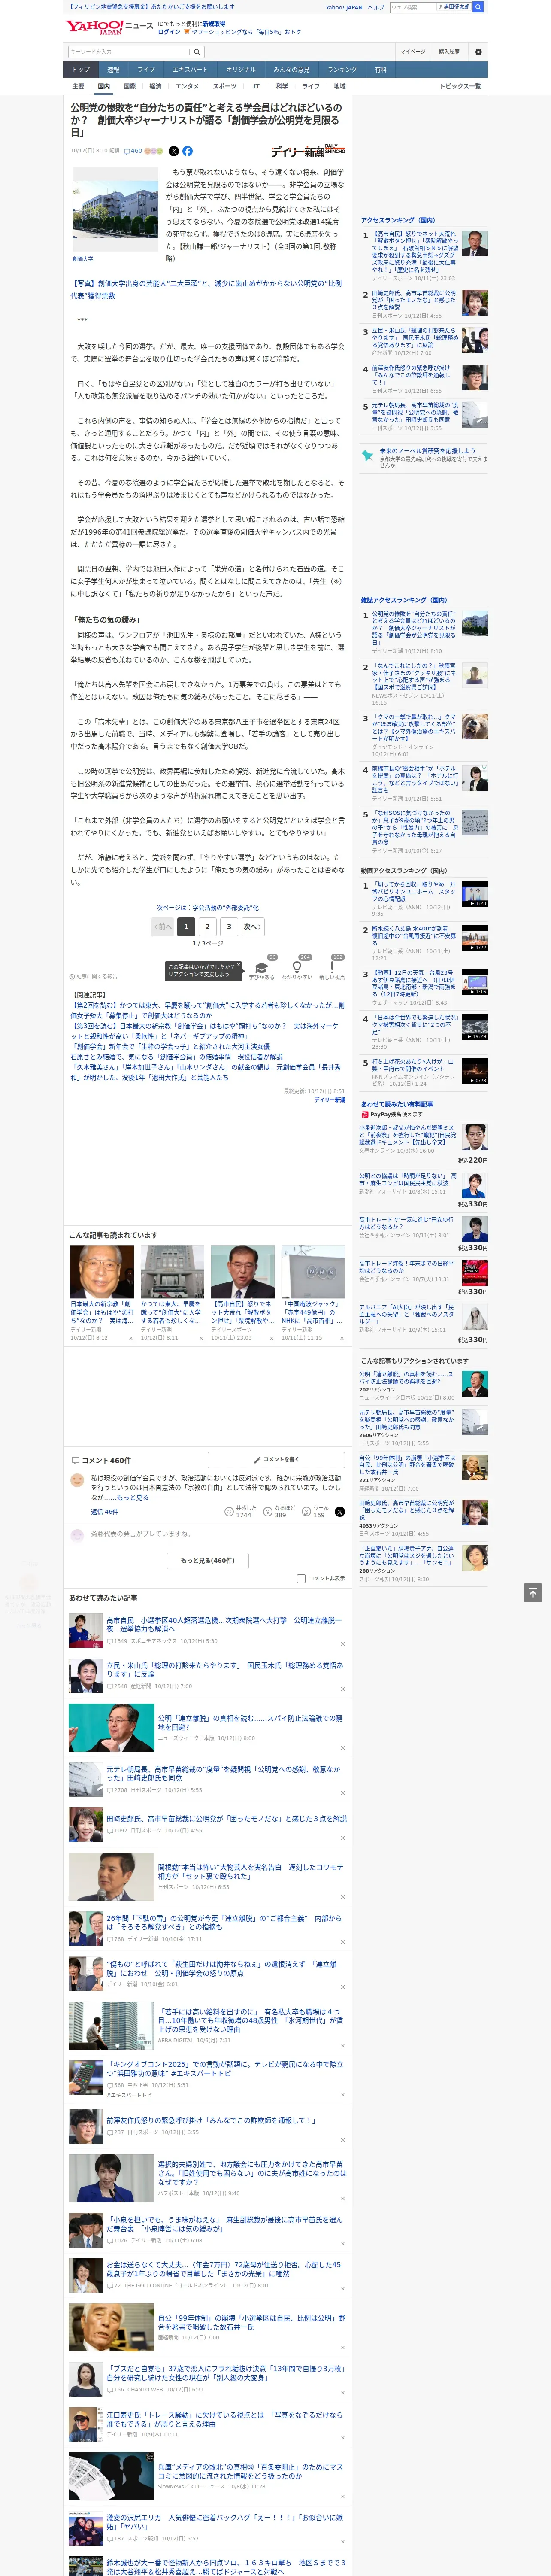Select the エンタメ category
The image size is (551, 2576).
point(187,86)
